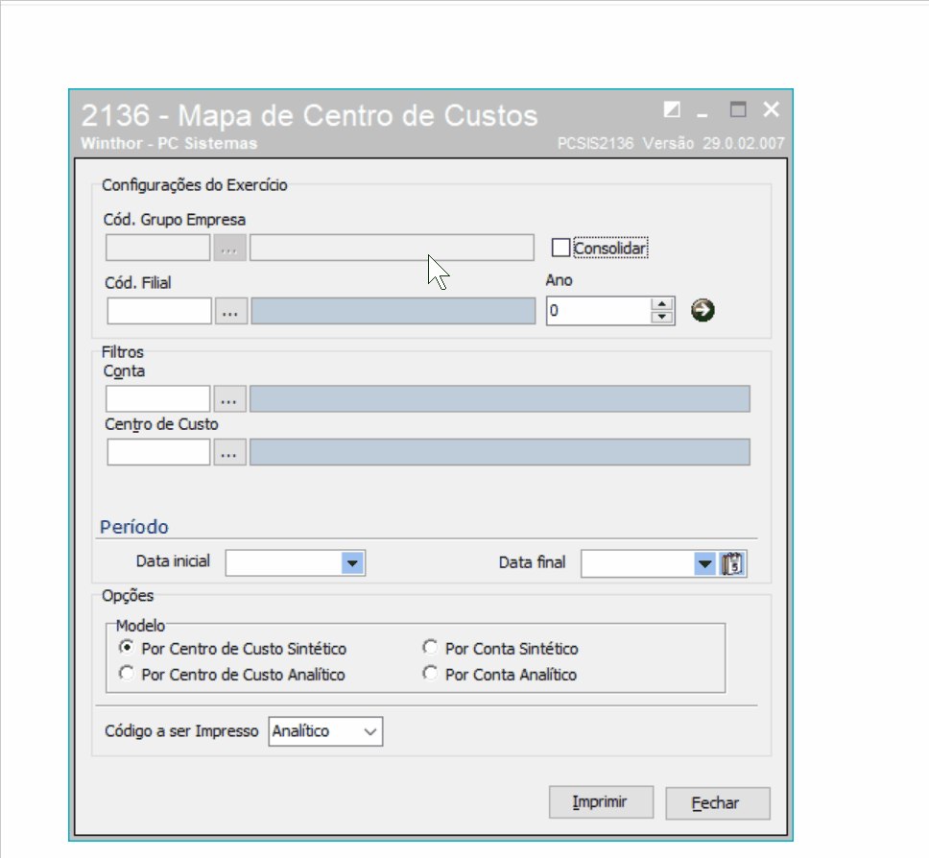Open the Data inicial date dropdown
Screen dimensions: 929x858
click(x=352, y=563)
